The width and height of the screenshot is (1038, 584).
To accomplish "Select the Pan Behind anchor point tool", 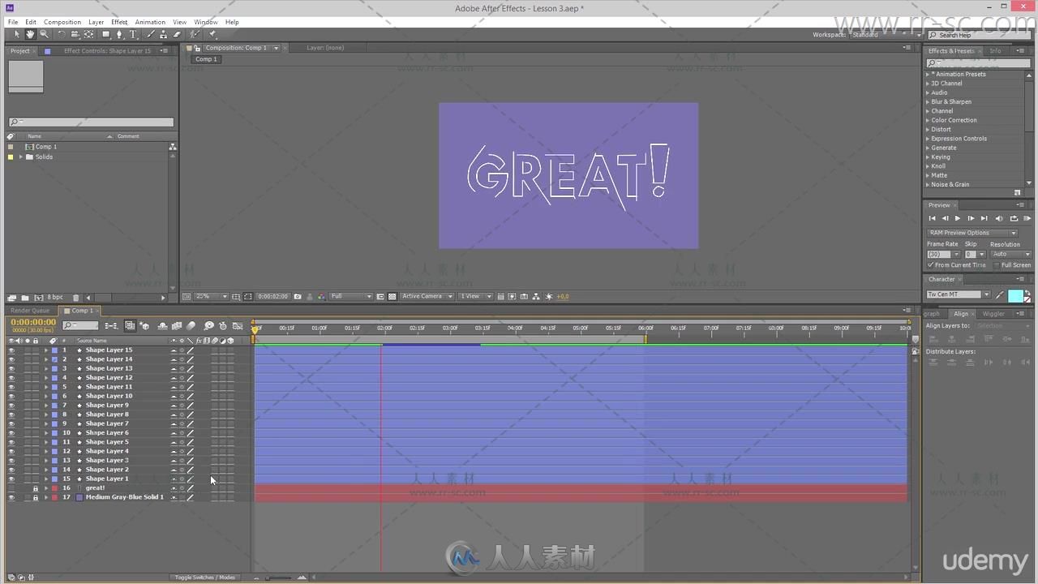I will (88, 34).
